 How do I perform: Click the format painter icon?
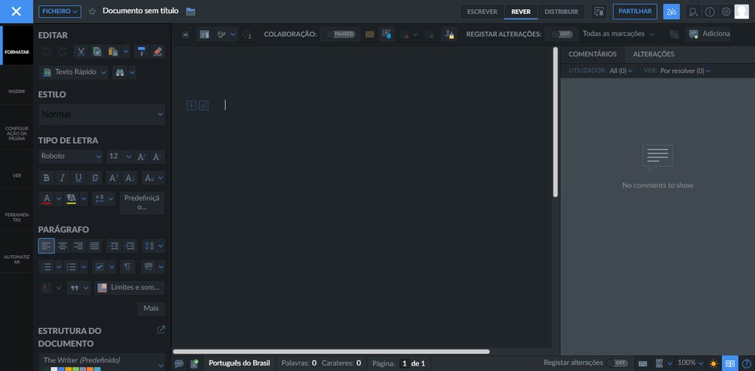[141, 51]
